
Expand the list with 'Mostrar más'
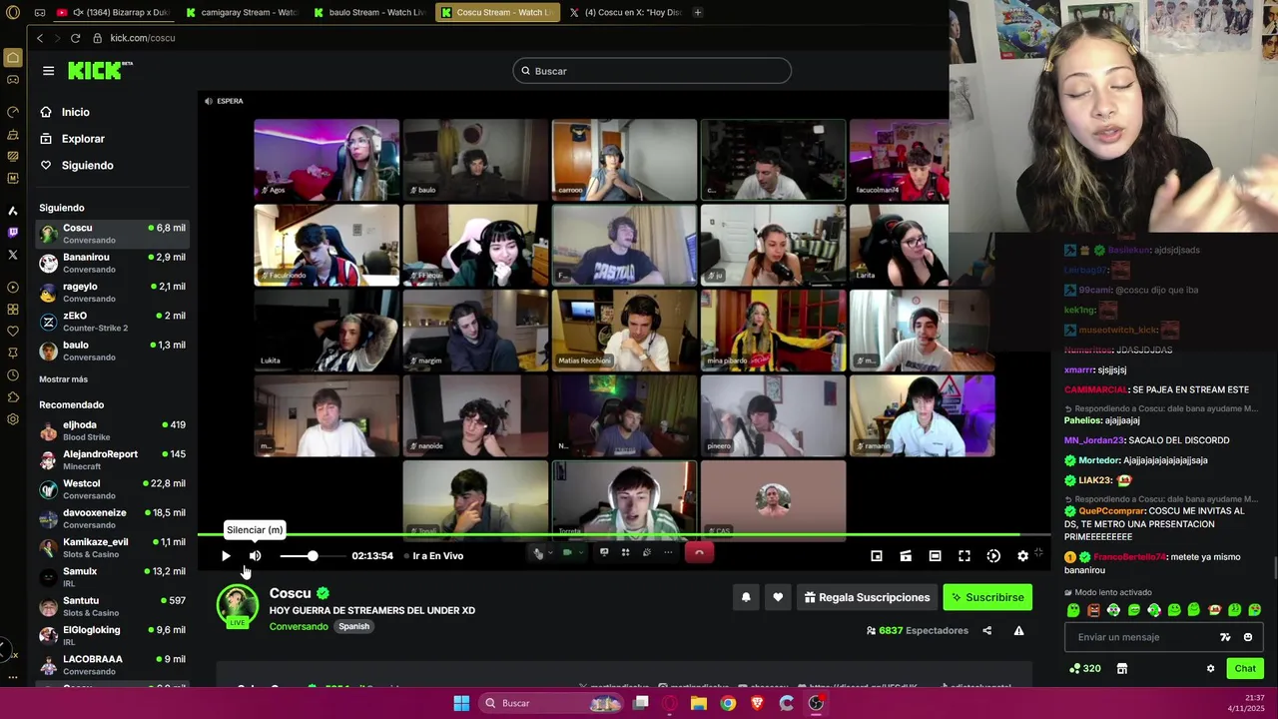pos(63,379)
